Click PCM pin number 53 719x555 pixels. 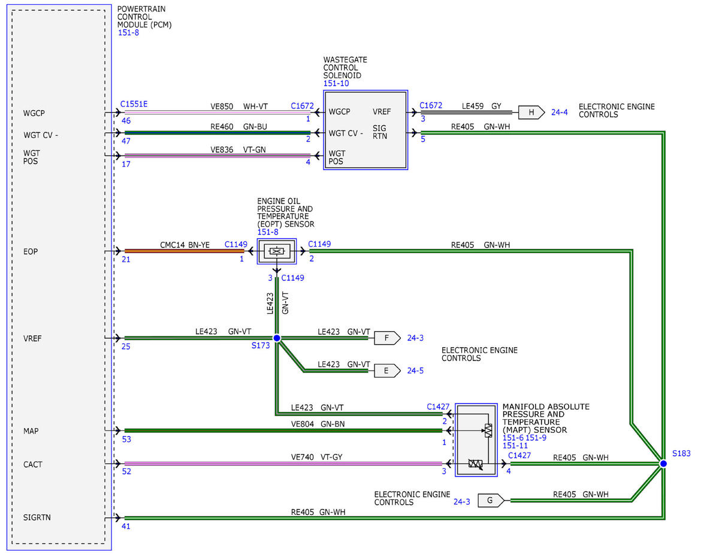[126, 439]
